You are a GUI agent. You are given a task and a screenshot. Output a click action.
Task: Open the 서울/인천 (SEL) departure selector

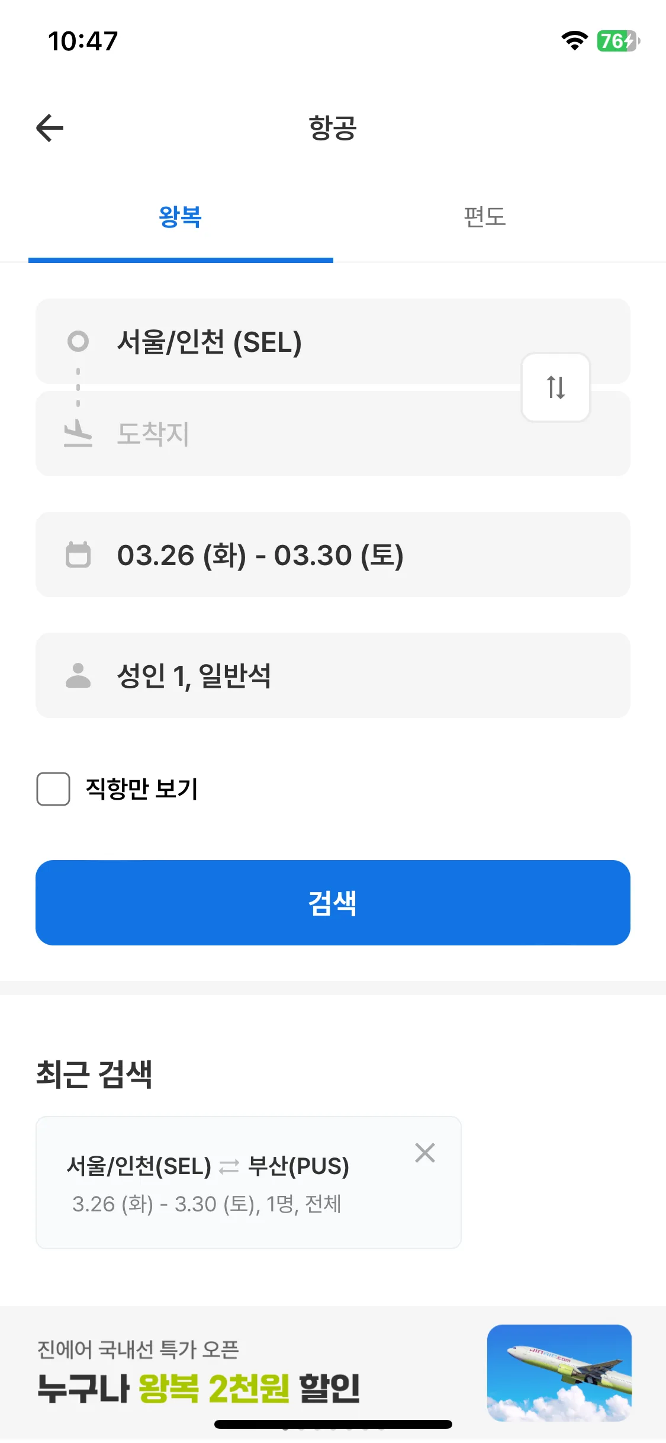coord(333,341)
